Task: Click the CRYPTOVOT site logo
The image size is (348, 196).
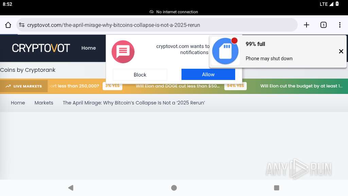Action: [41, 48]
